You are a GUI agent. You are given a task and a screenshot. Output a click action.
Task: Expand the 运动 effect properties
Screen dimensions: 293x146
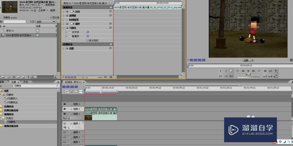click(x=64, y=12)
